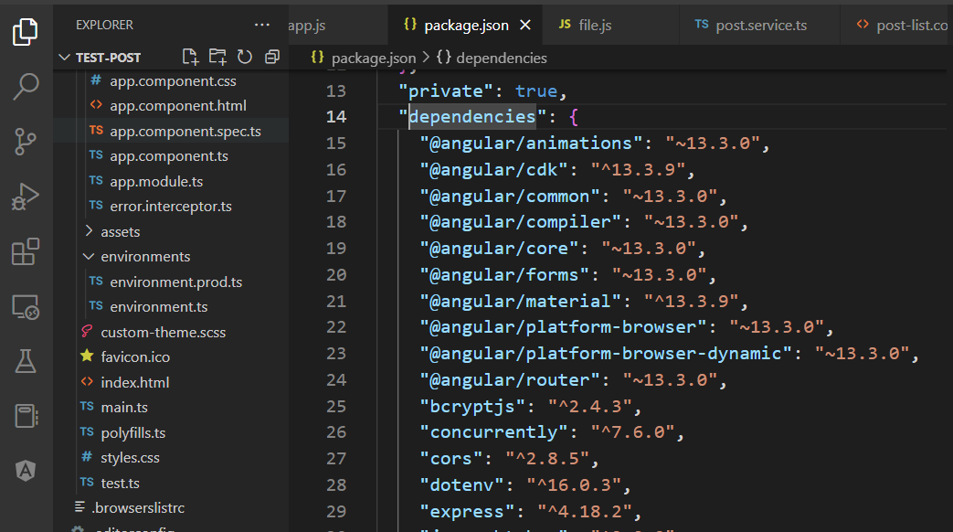
Task: Click the highlighted dependencies key
Action: (472, 117)
